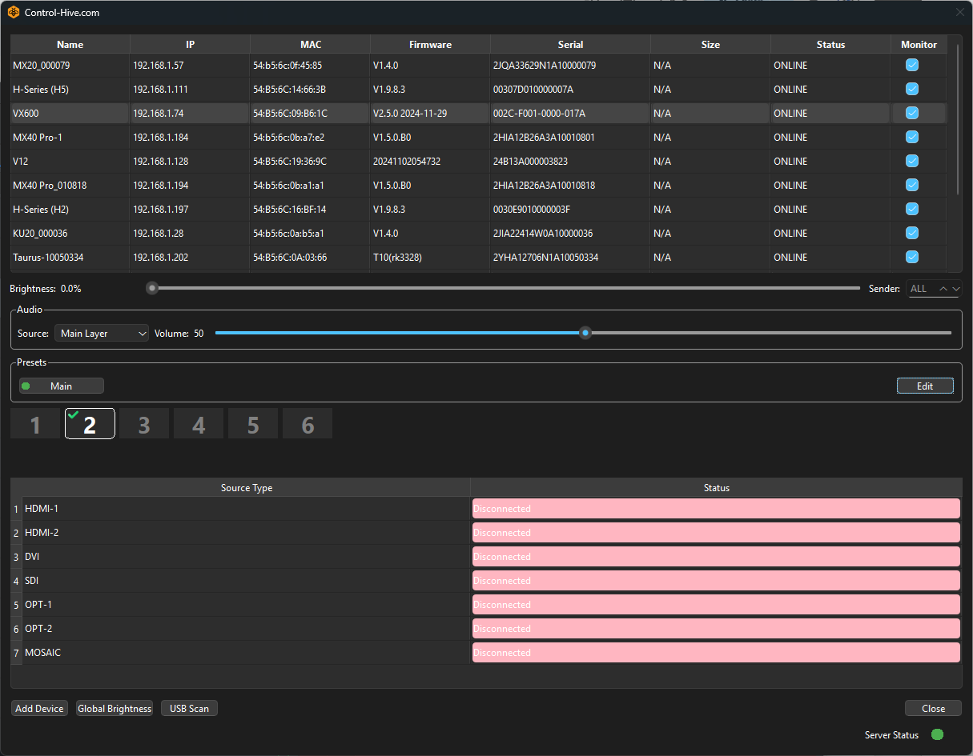Select the active layout tab 2
The width and height of the screenshot is (973, 756).
[x=90, y=424]
